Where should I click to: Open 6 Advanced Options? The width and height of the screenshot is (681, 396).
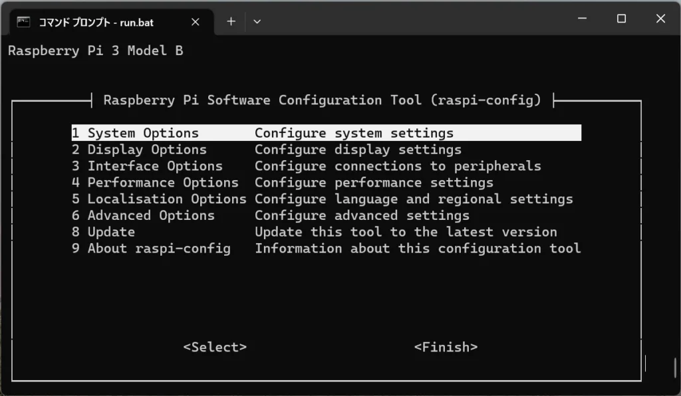tap(144, 215)
